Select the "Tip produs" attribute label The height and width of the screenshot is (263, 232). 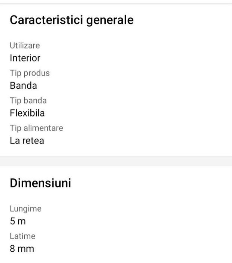click(30, 73)
